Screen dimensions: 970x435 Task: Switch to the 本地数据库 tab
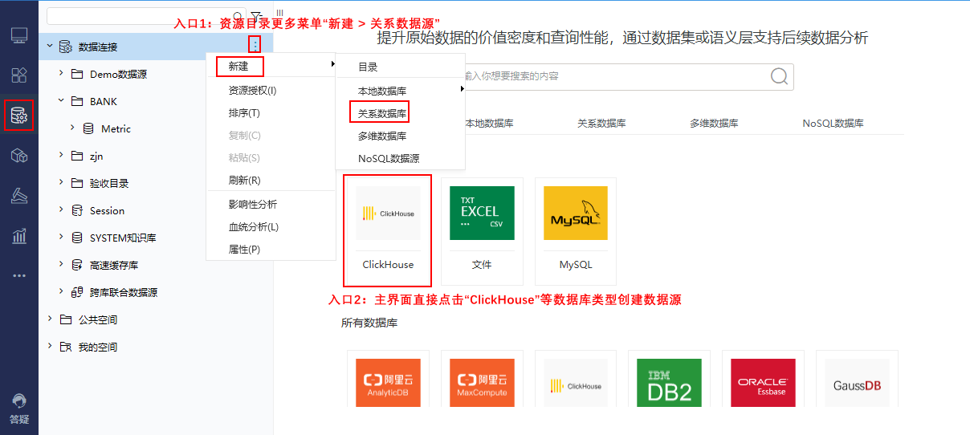(x=489, y=124)
